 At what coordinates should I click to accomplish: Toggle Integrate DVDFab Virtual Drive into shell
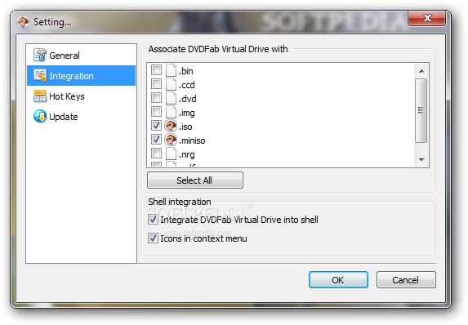coord(153,220)
